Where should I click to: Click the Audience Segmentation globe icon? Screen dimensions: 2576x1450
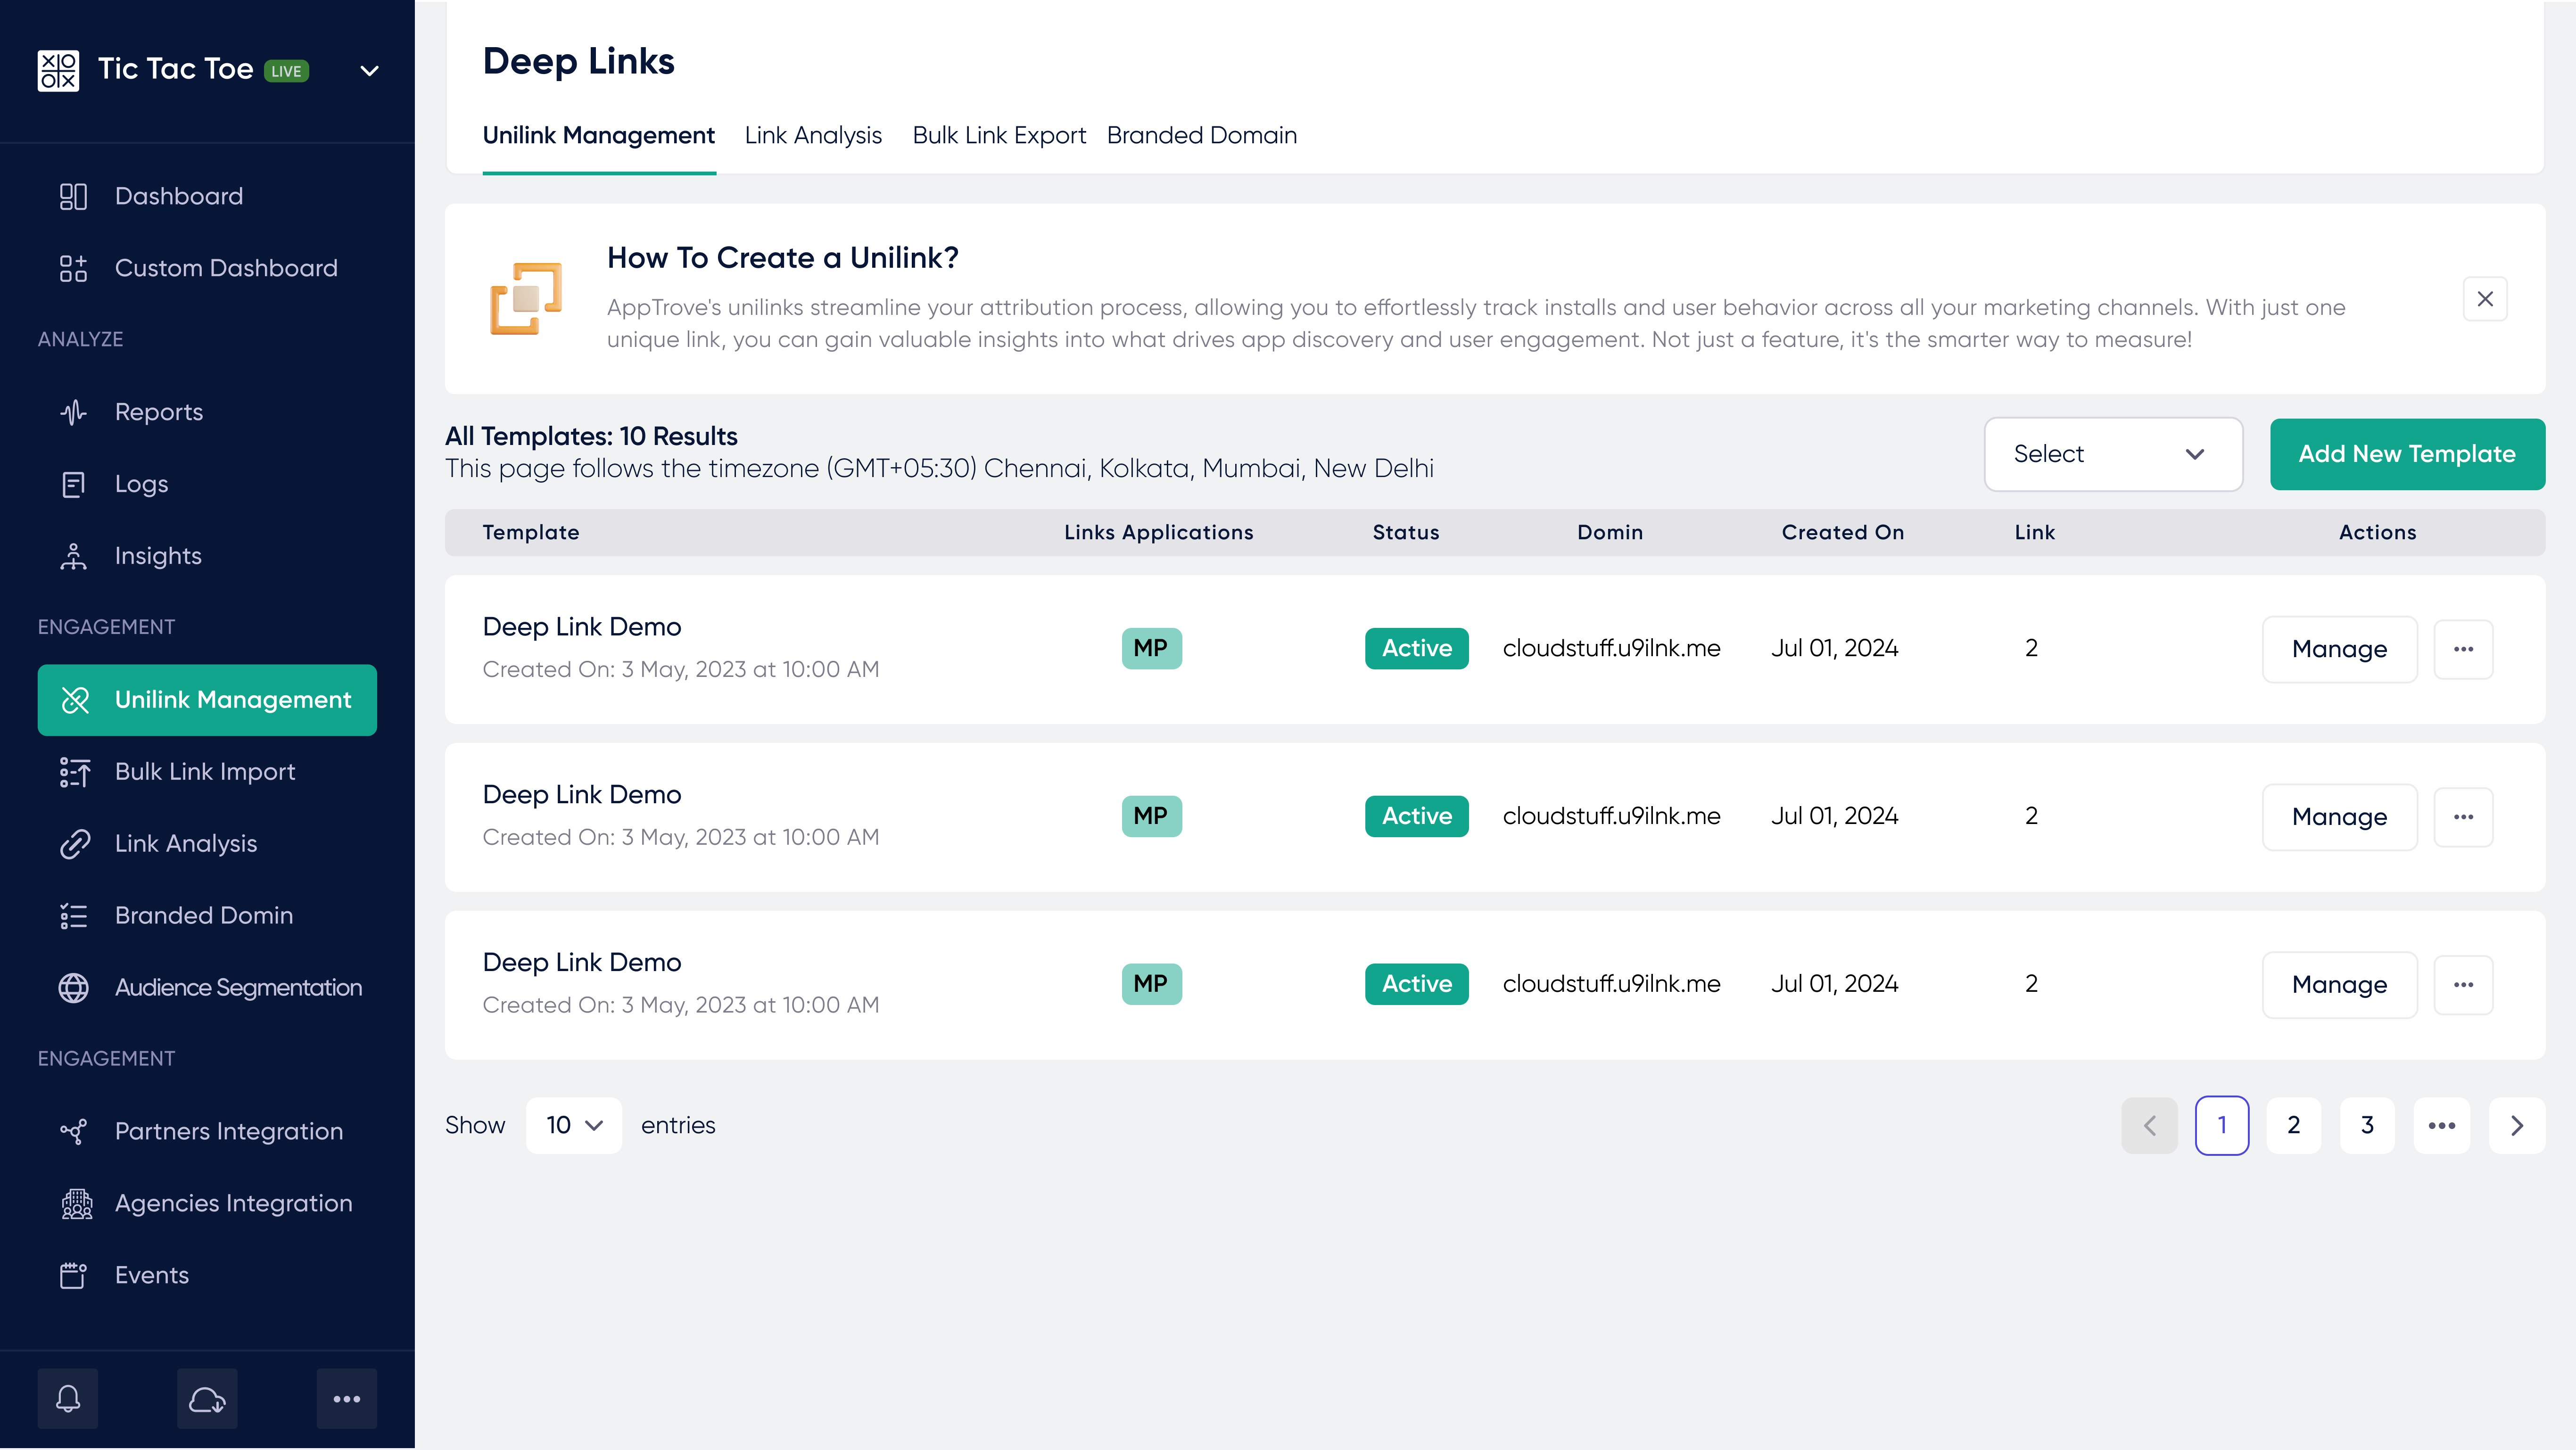(x=73, y=988)
